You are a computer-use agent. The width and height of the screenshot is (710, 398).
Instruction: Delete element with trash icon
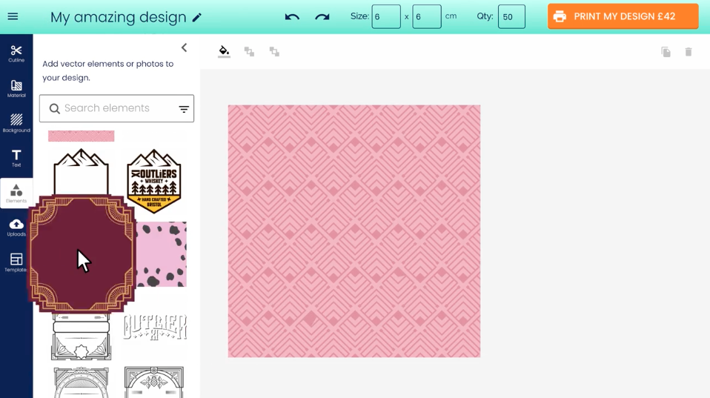tap(689, 52)
